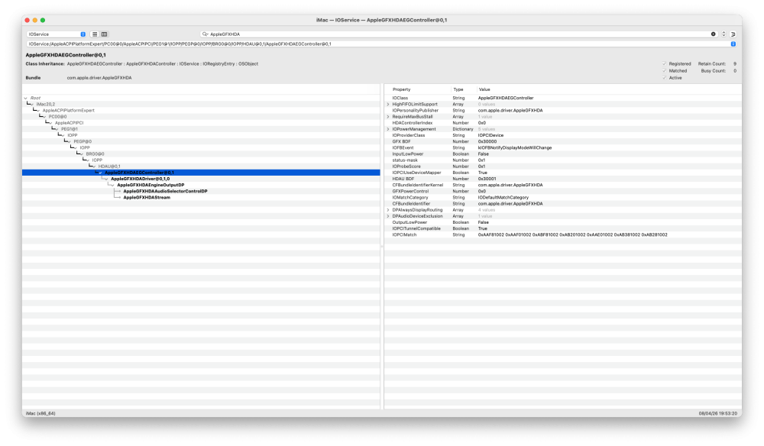Switch to column browser view icon
The width and height of the screenshot is (764, 446).
(104, 34)
